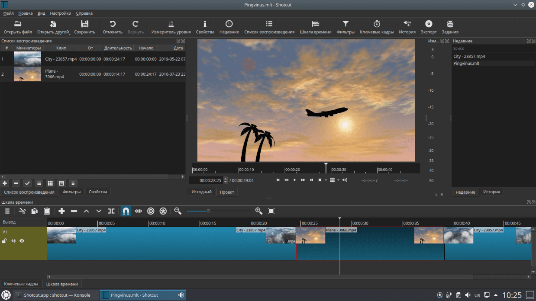Expand the player grid options dropdown
The width and height of the screenshot is (536, 301).
point(339,180)
